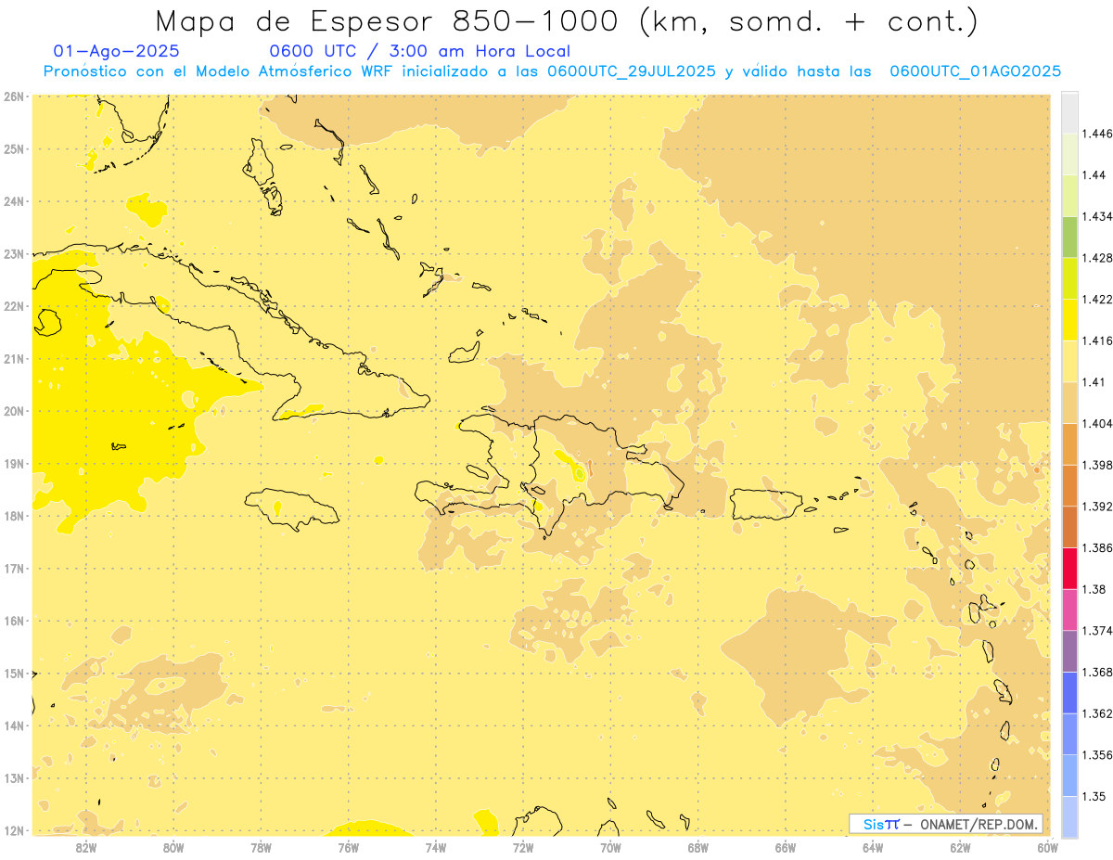Select the colorbar label 1.398
This screenshot has height=860, width=1113.
pos(1097,465)
